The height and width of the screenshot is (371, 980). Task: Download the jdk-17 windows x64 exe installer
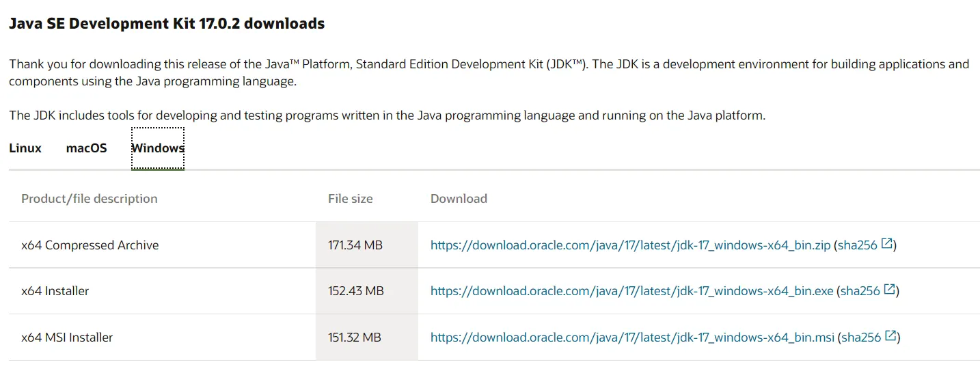point(631,291)
